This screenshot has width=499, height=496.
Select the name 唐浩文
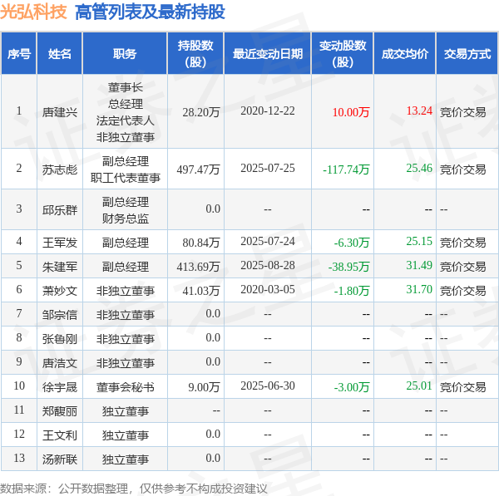(60, 363)
